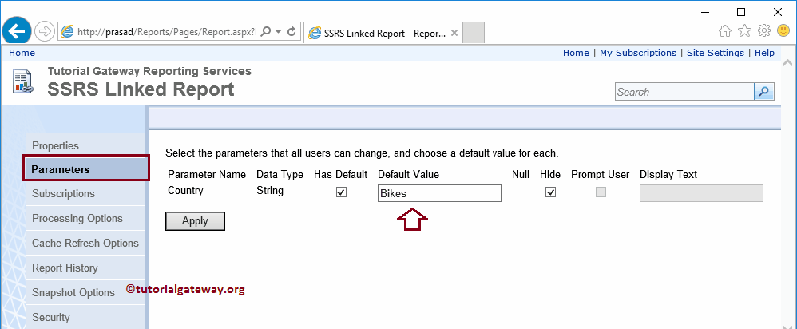The width and height of the screenshot is (797, 329).
Task: Click Tutorial Gateway Reporting Services heading
Action: [x=149, y=71]
